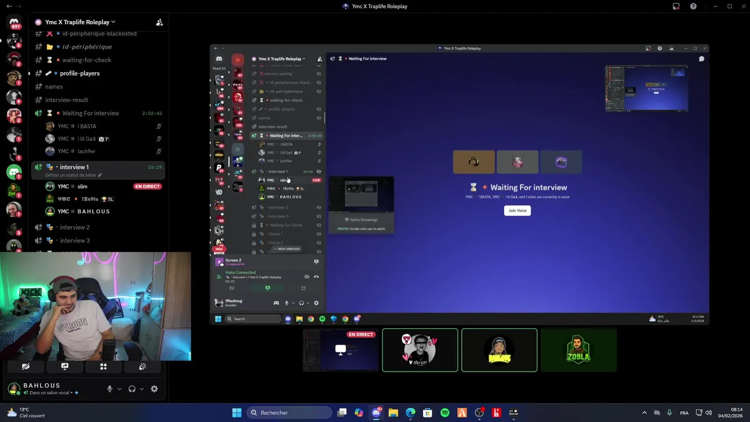Open the inbox icon in Discord title bar

pyautogui.click(x=676, y=6)
